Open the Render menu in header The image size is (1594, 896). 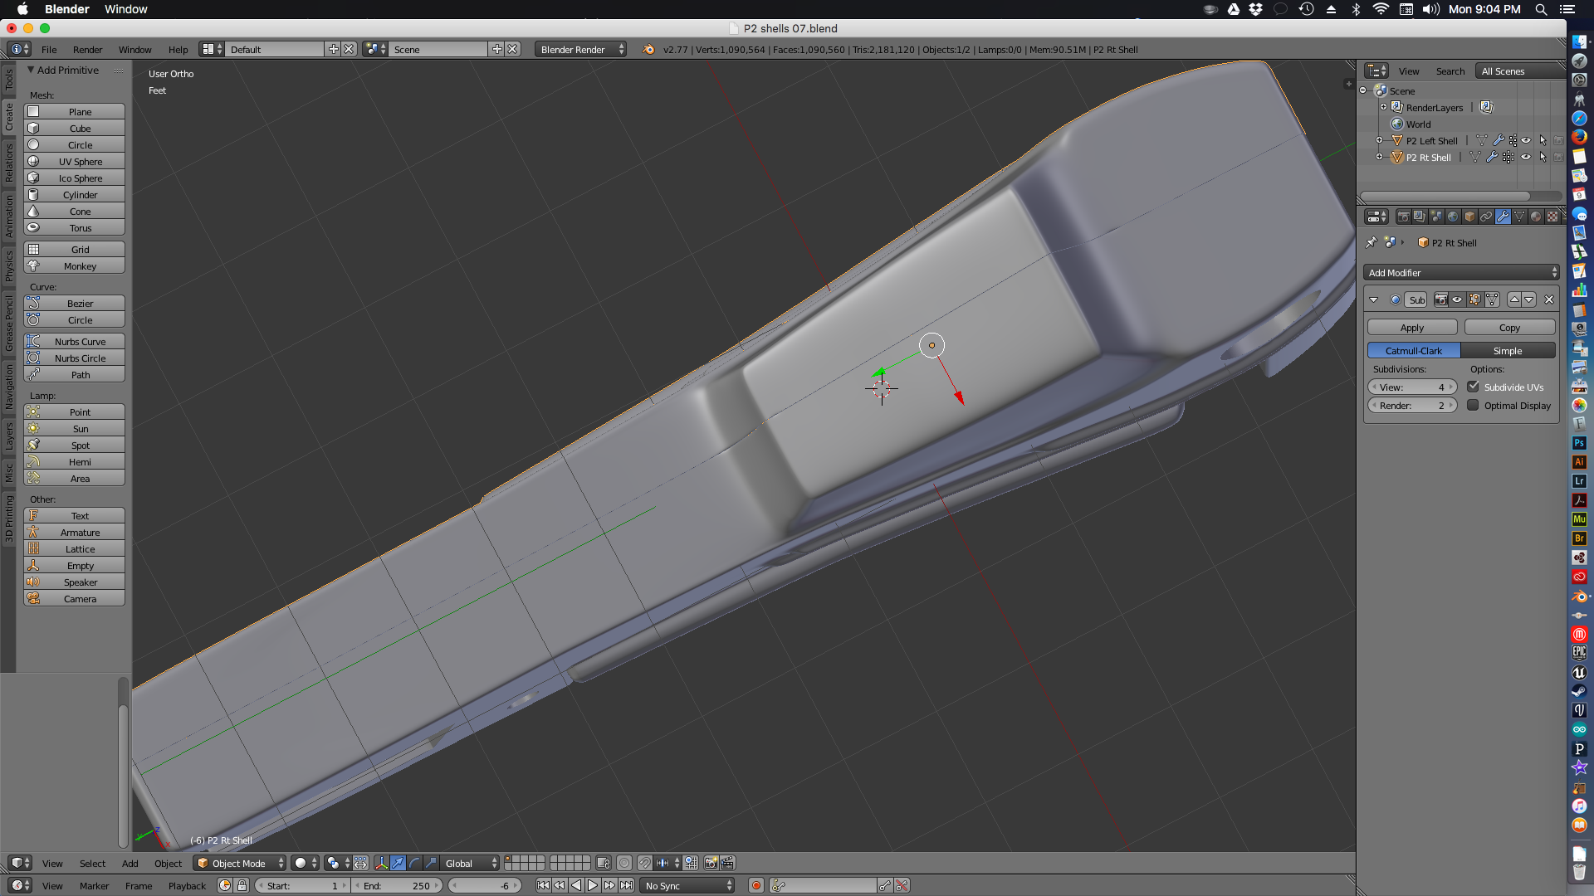(x=87, y=50)
